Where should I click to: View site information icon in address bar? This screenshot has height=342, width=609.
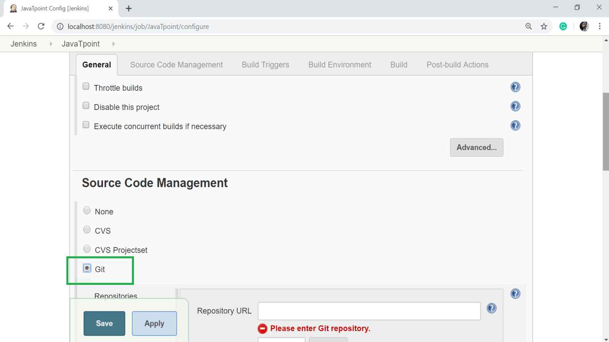click(x=60, y=27)
